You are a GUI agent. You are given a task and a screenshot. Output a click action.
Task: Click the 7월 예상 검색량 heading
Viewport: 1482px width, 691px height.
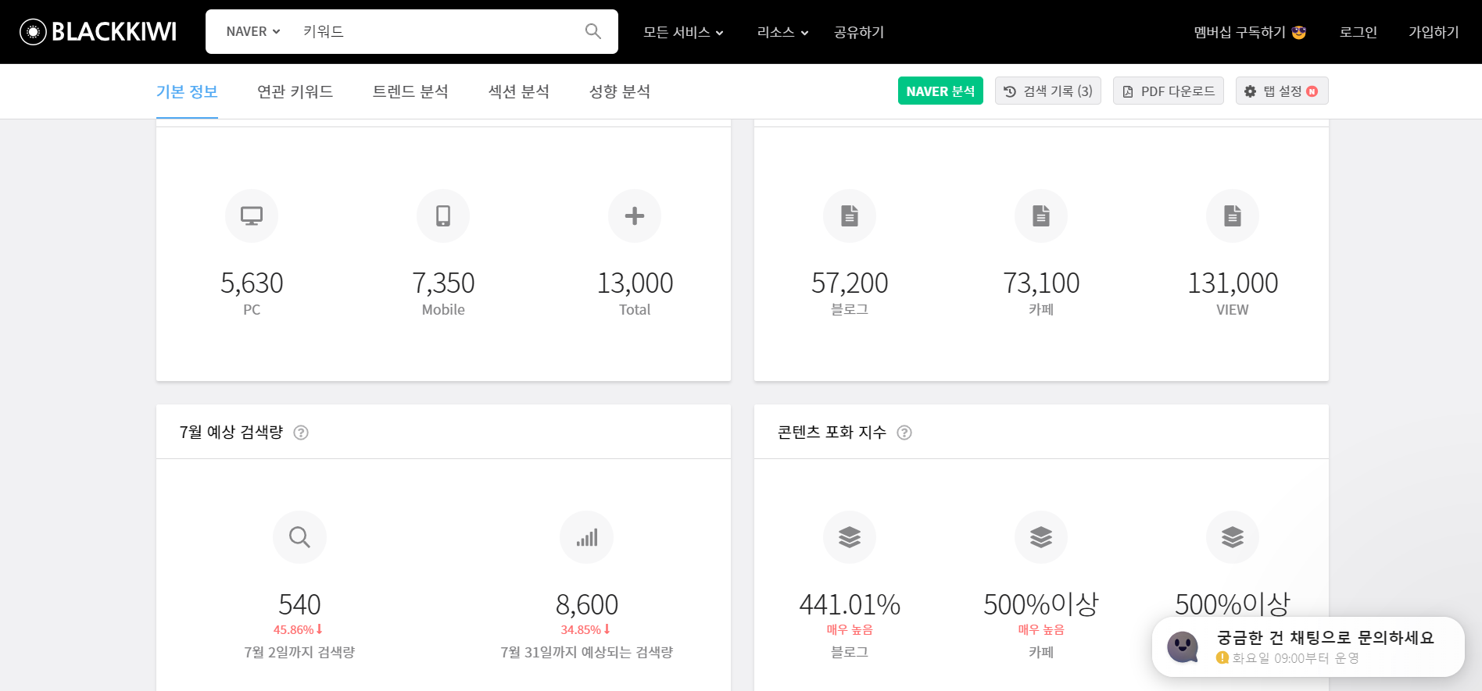tap(231, 432)
